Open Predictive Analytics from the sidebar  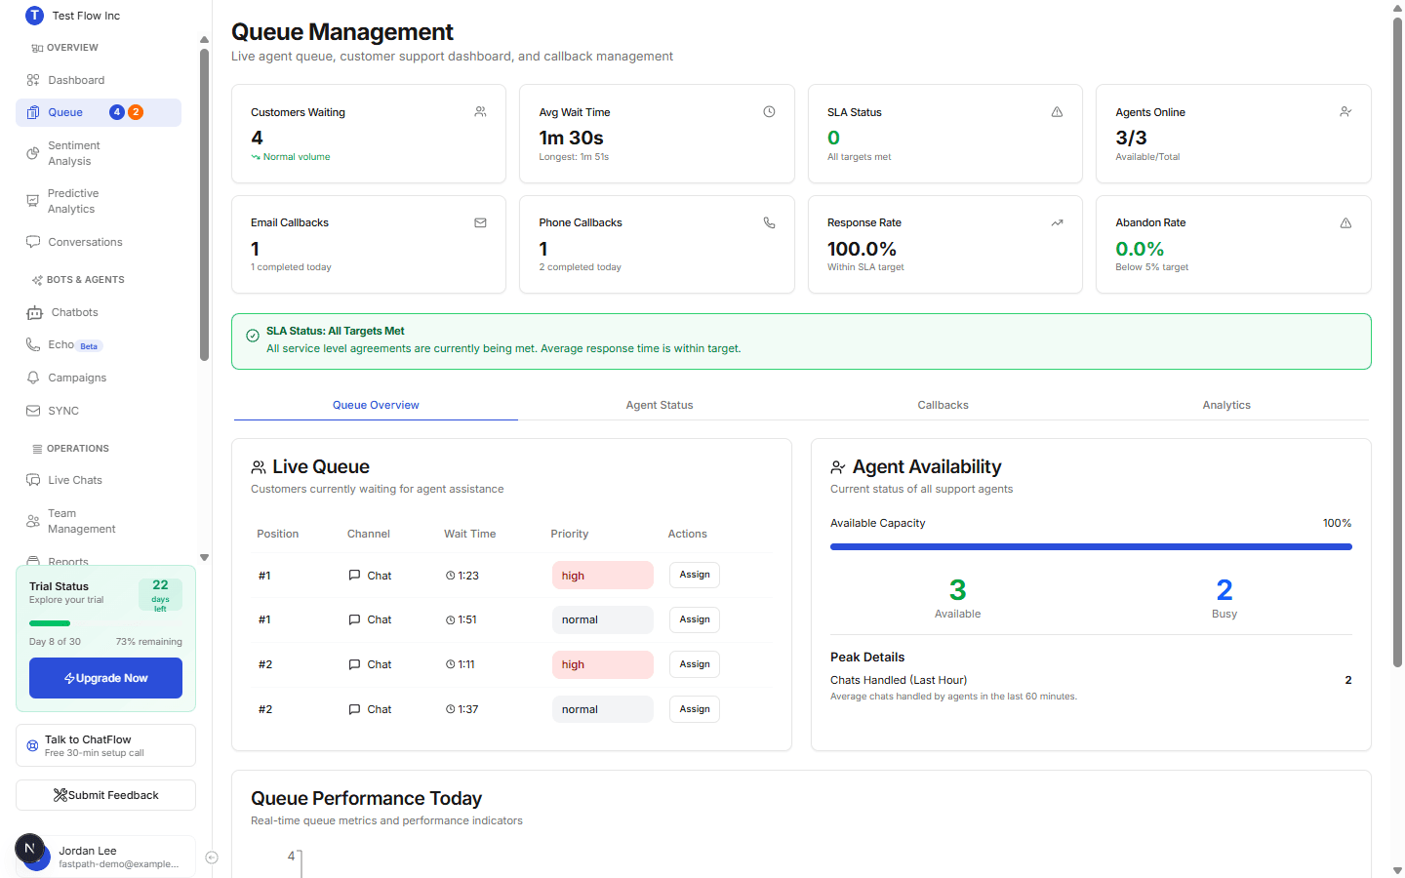(x=99, y=201)
